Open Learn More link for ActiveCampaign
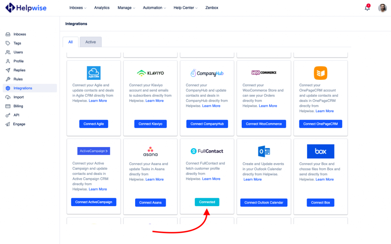 coord(98,189)
